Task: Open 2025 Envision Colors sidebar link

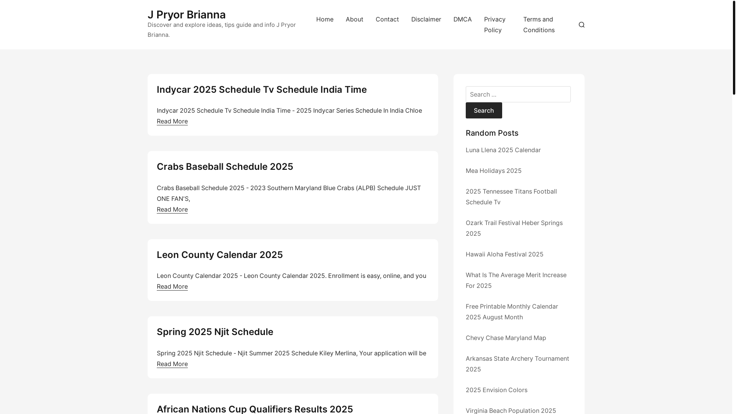Action: click(496, 390)
